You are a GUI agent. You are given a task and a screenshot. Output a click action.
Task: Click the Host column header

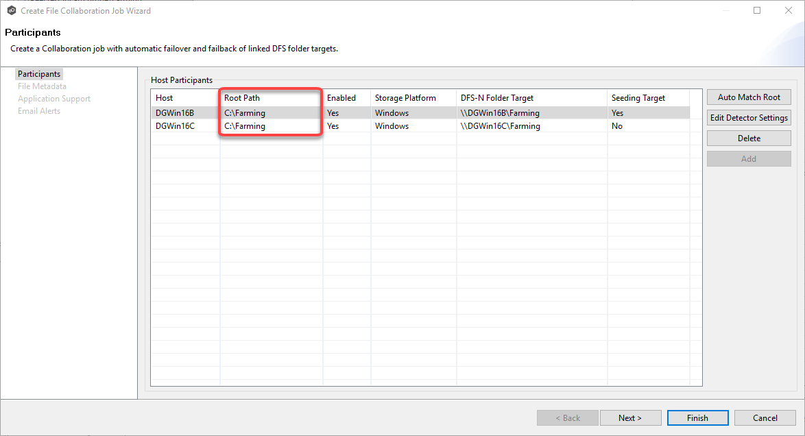tap(164, 97)
